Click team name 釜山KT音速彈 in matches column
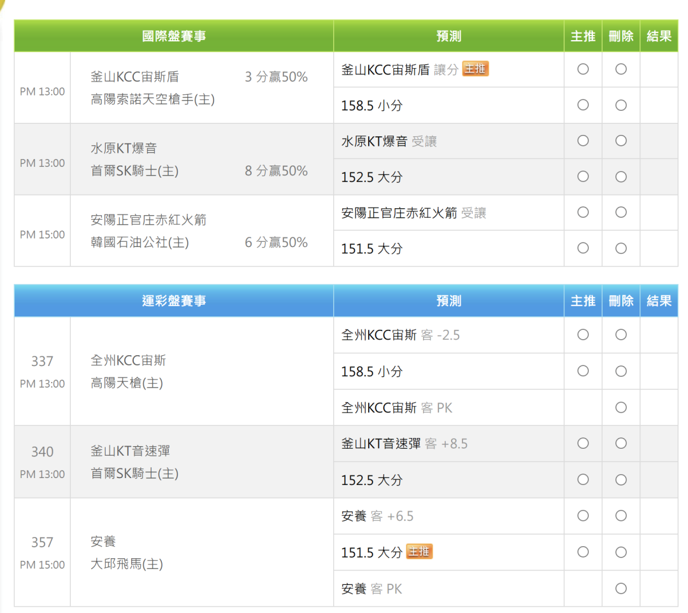Screen dimensions: 688x613 [x=131, y=451]
